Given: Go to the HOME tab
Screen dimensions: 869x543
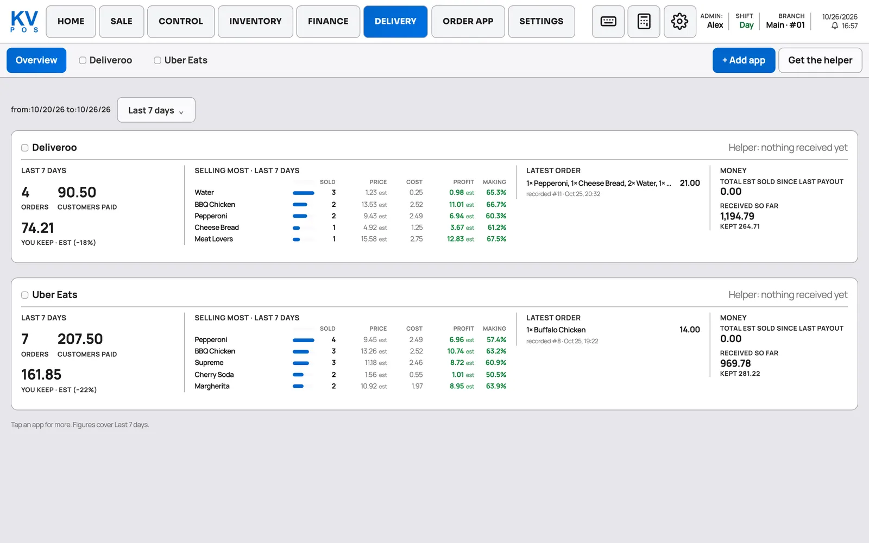Looking at the screenshot, I should pyautogui.click(x=71, y=22).
